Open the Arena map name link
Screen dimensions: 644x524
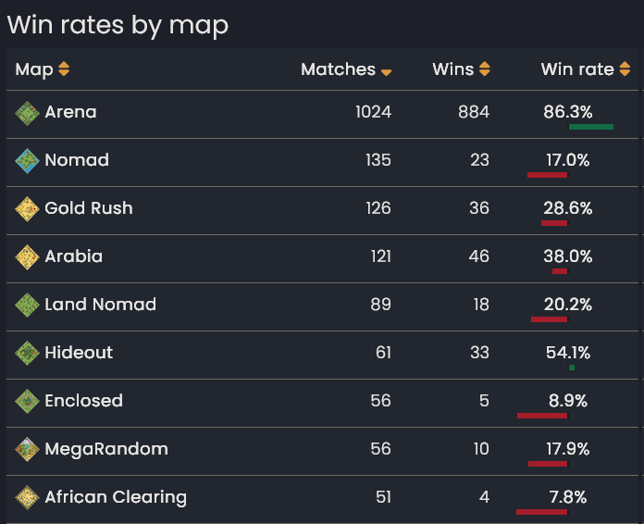pos(70,112)
